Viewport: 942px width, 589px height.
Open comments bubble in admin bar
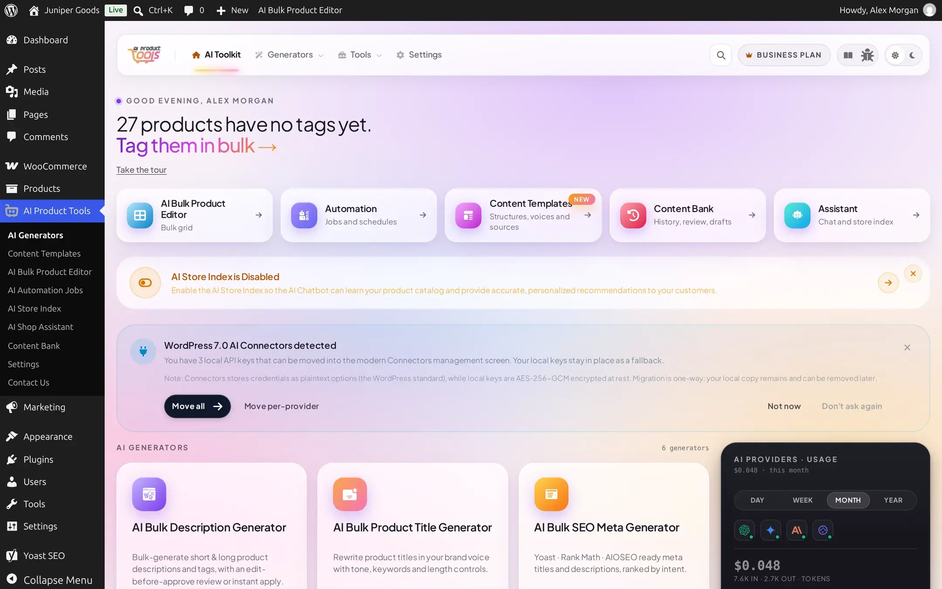point(194,10)
